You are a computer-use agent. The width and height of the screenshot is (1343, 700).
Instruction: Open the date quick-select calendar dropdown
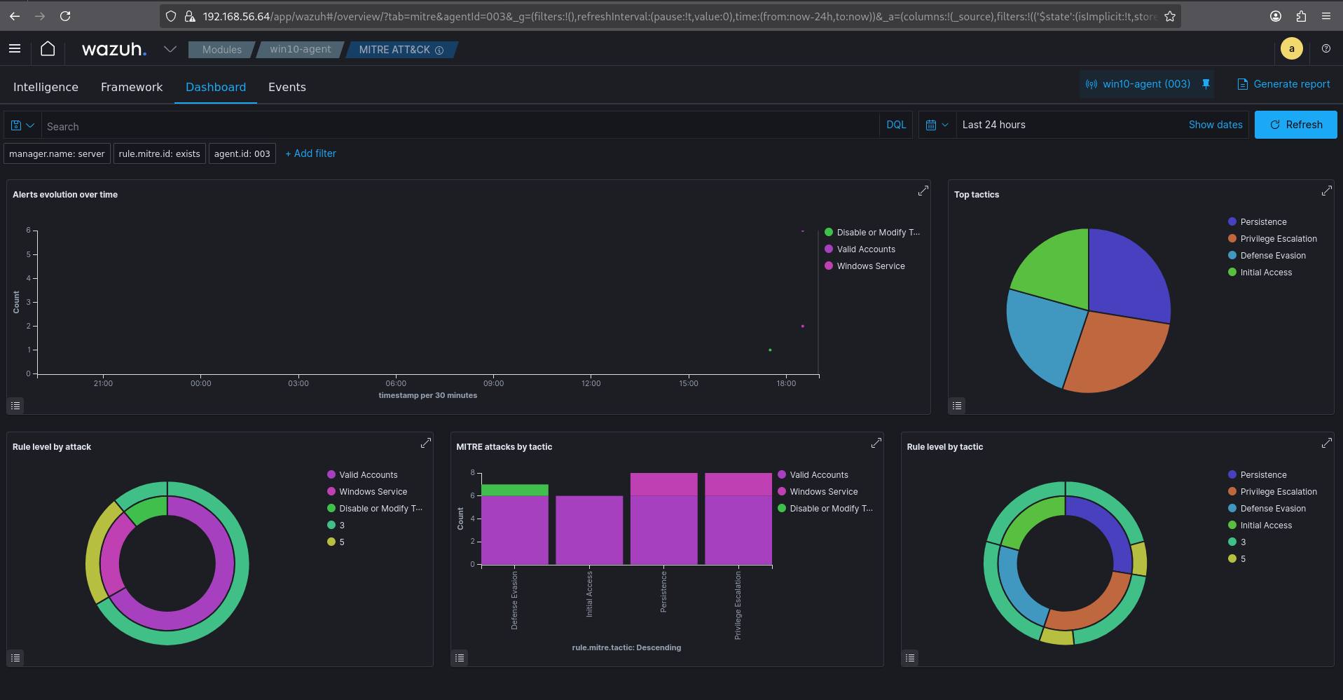click(x=937, y=125)
